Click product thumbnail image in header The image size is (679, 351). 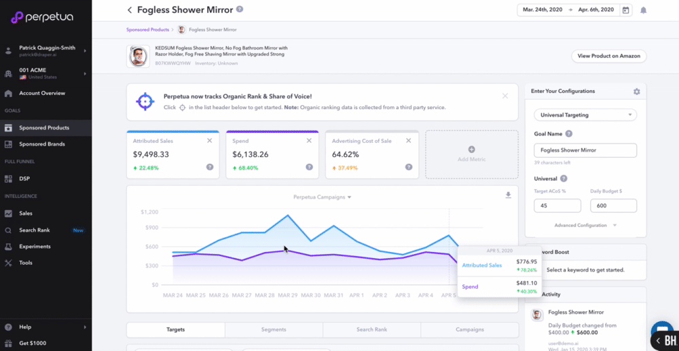tap(138, 57)
